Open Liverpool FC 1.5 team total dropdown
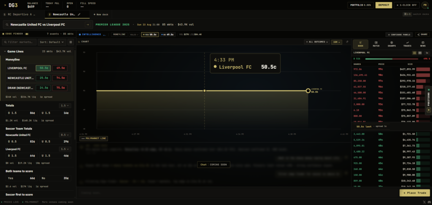 click(x=65, y=149)
